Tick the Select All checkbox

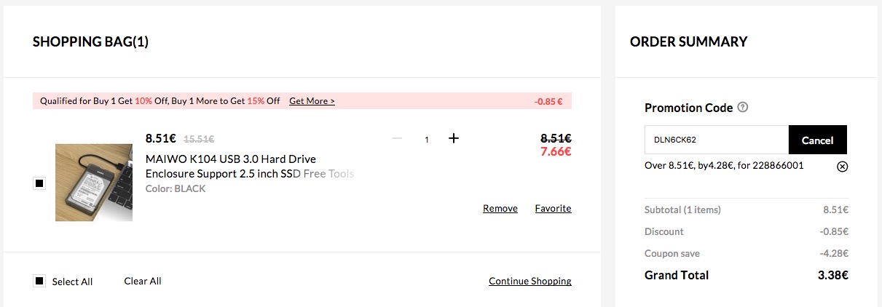39,281
